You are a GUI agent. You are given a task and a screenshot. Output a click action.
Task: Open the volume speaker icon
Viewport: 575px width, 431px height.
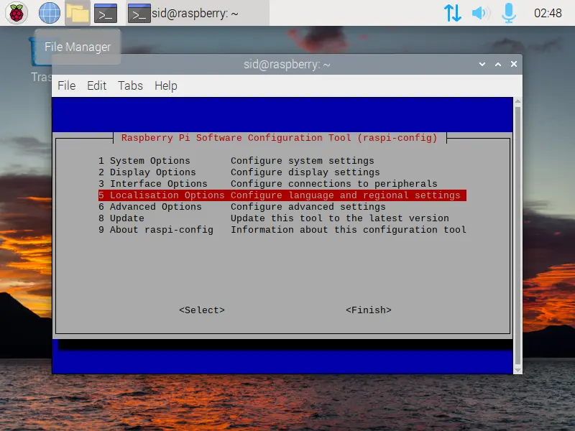tap(481, 13)
